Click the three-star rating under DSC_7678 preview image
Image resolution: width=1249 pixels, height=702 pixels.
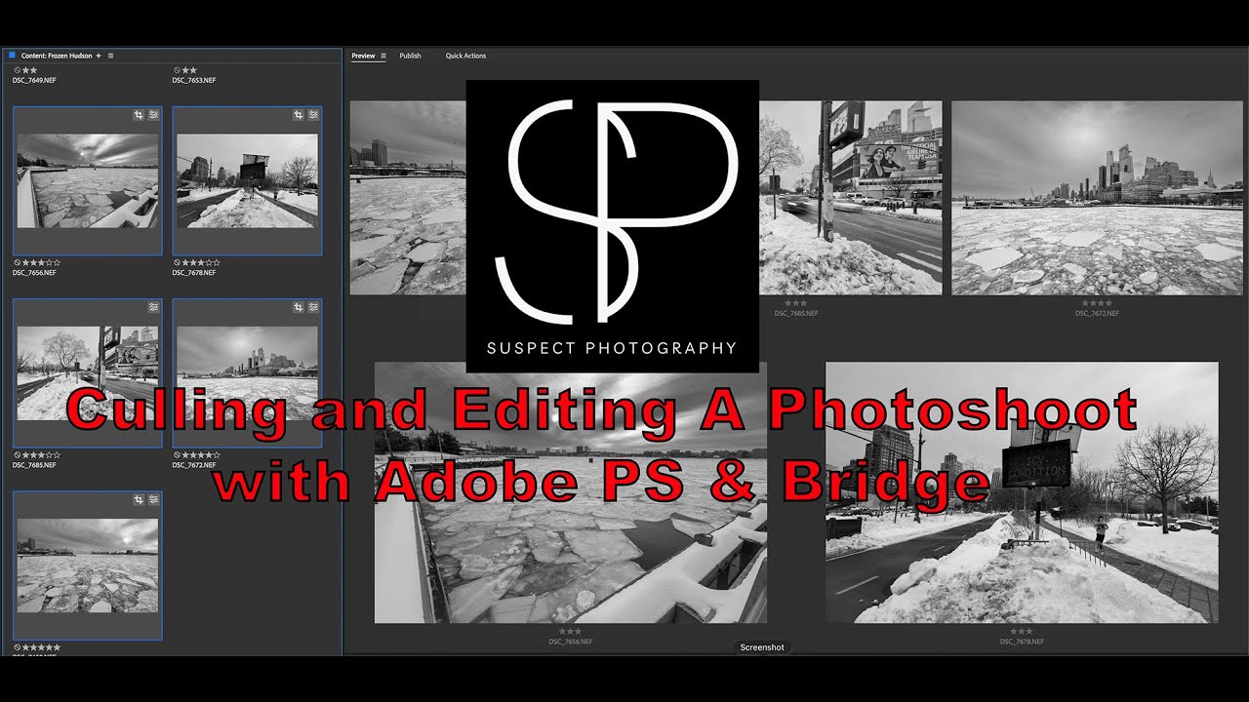coord(1022,632)
